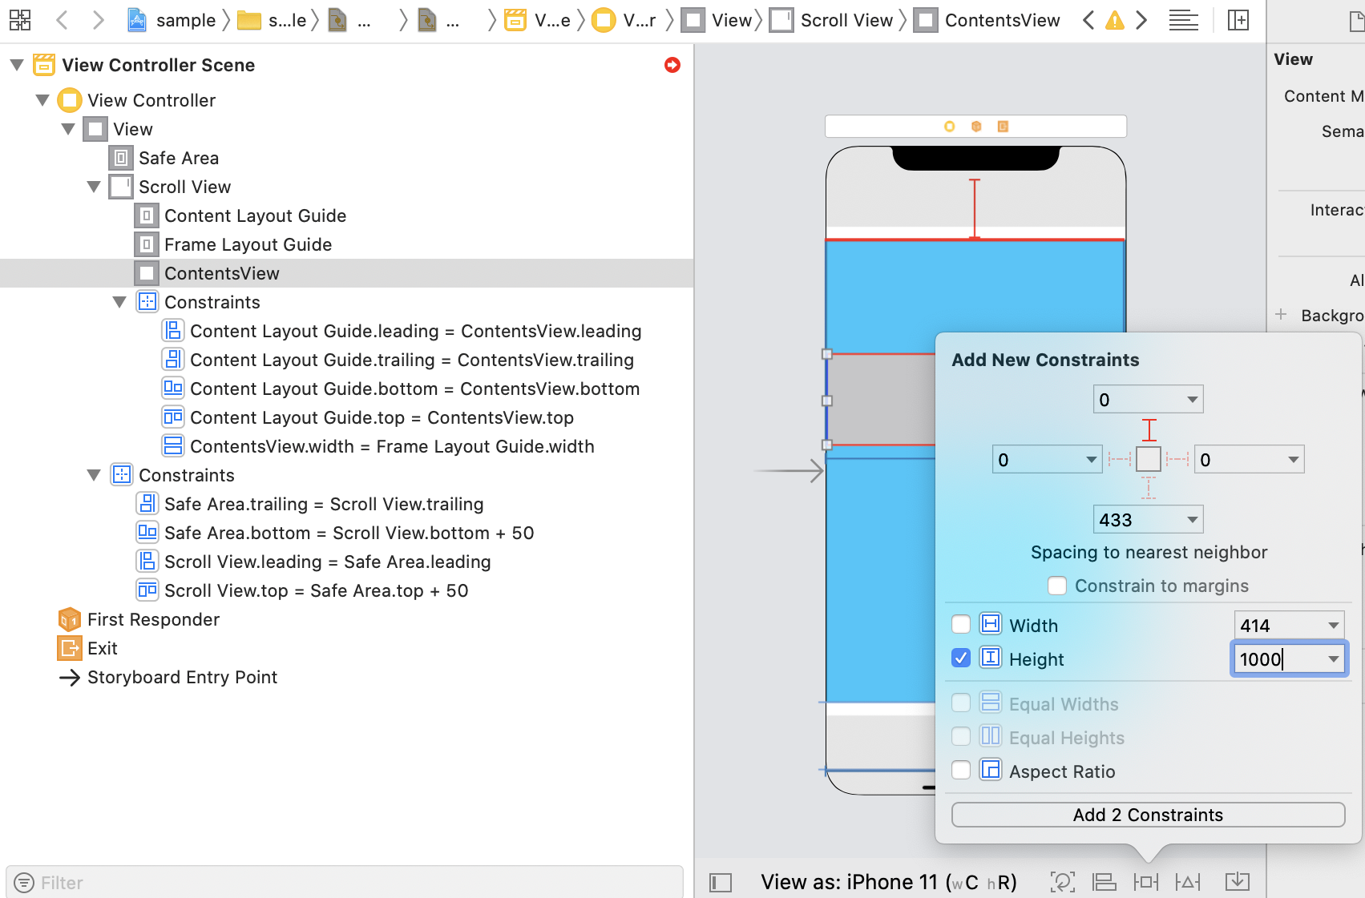Image resolution: width=1365 pixels, height=898 pixels.
Task: Select ContentsView in document outline
Action: tap(346, 273)
